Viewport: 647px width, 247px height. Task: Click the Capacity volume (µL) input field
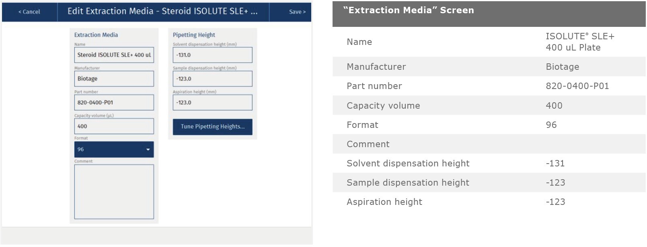tap(114, 126)
